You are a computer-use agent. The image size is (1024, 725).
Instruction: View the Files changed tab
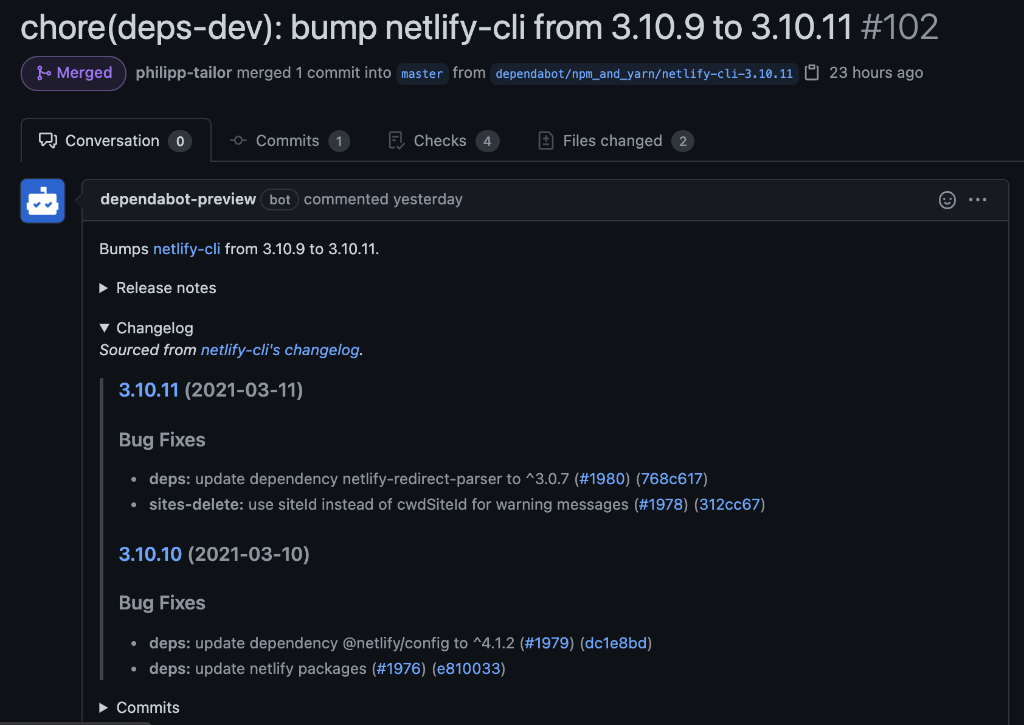pos(616,140)
